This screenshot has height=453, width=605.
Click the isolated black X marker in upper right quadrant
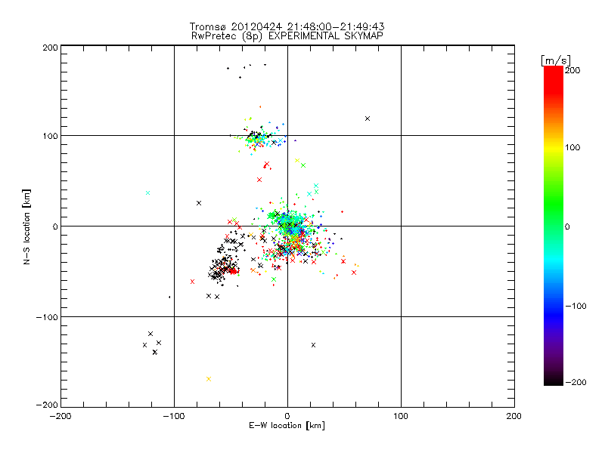click(368, 119)
